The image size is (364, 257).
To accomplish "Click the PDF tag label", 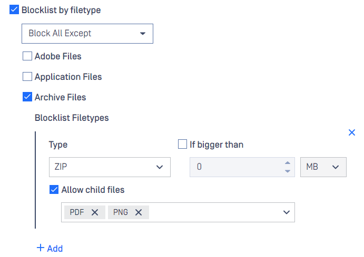I will (x=77, y=212).
